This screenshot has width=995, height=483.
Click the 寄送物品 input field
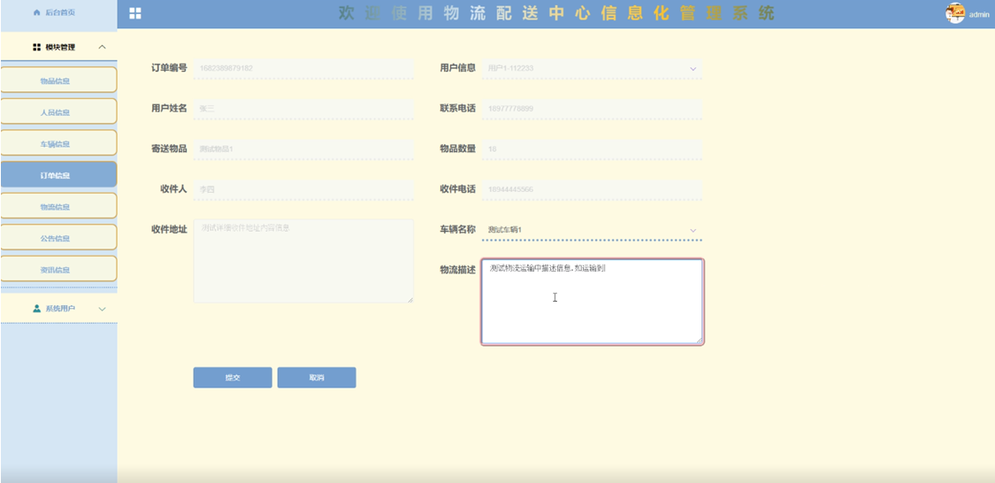click(x=303, y=149)
